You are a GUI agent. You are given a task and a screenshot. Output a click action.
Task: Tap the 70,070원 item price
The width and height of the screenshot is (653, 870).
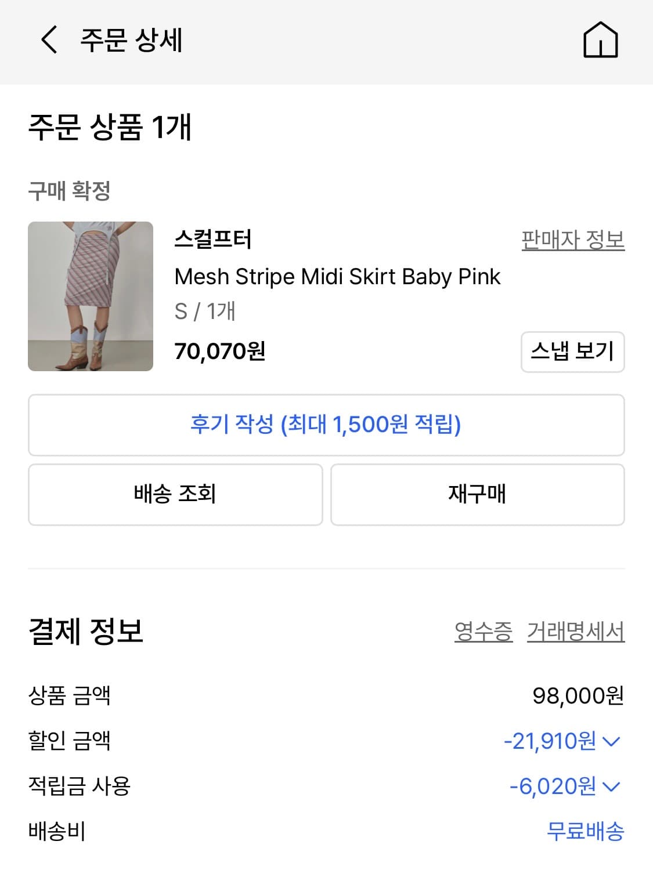pyautogui.click(x=220, y=351)
